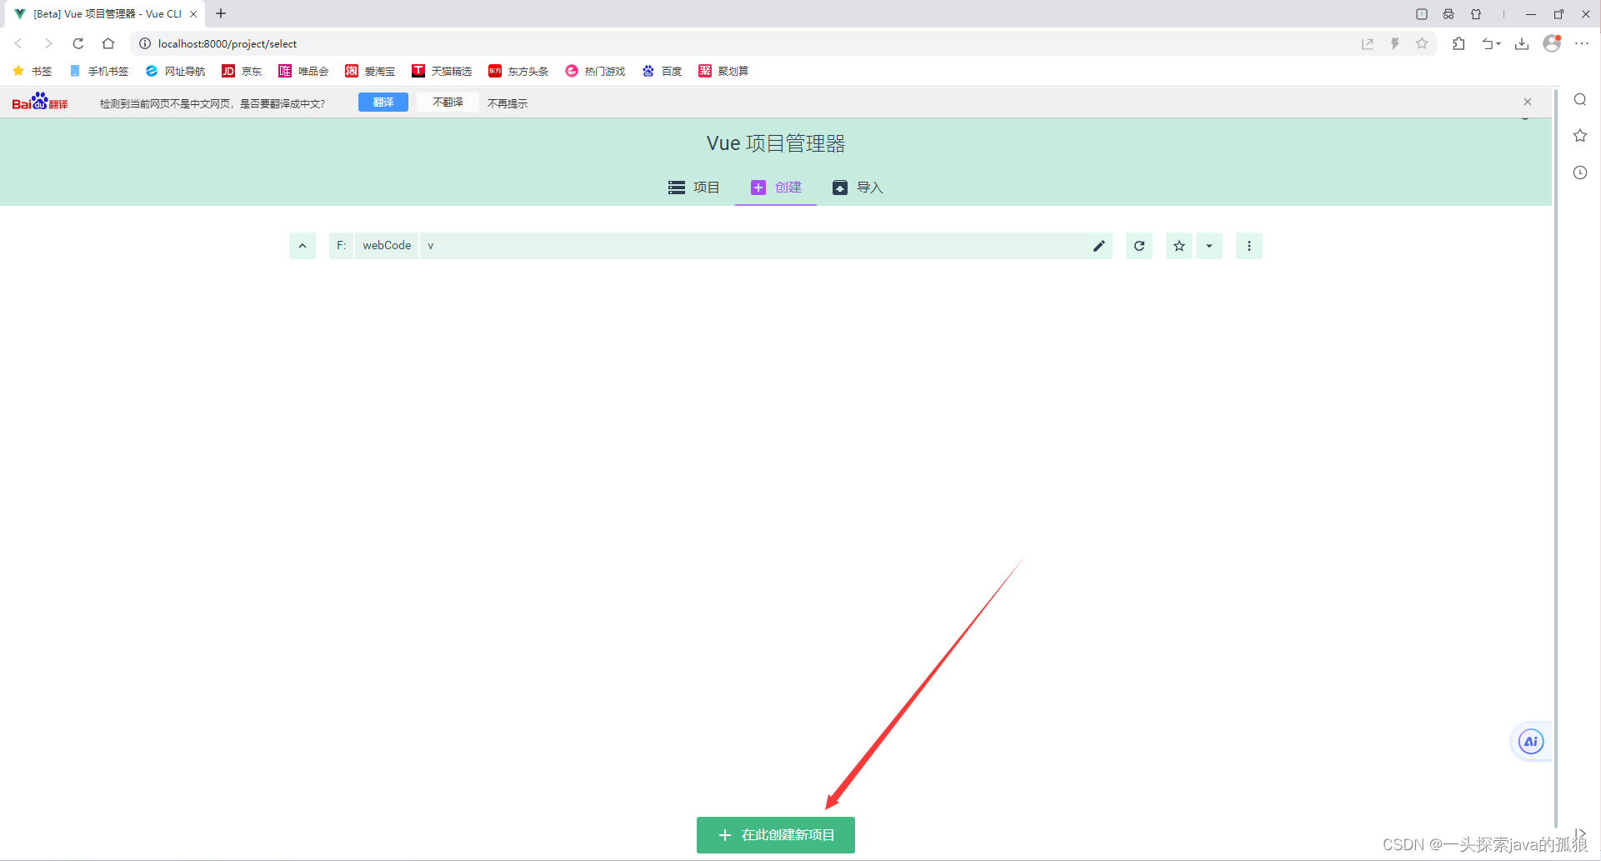Switch to the 创建 tab
Screen dimensions: 1601x861
point(776,188)
